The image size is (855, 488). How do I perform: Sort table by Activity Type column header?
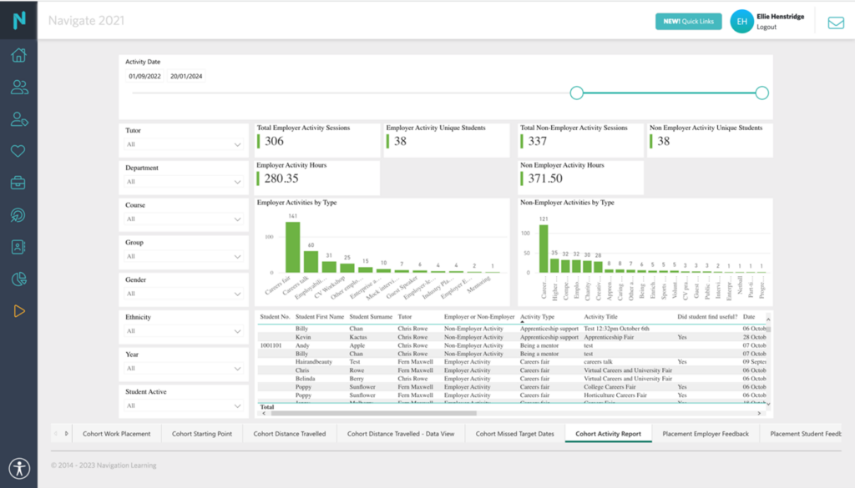tap(537, 316)
